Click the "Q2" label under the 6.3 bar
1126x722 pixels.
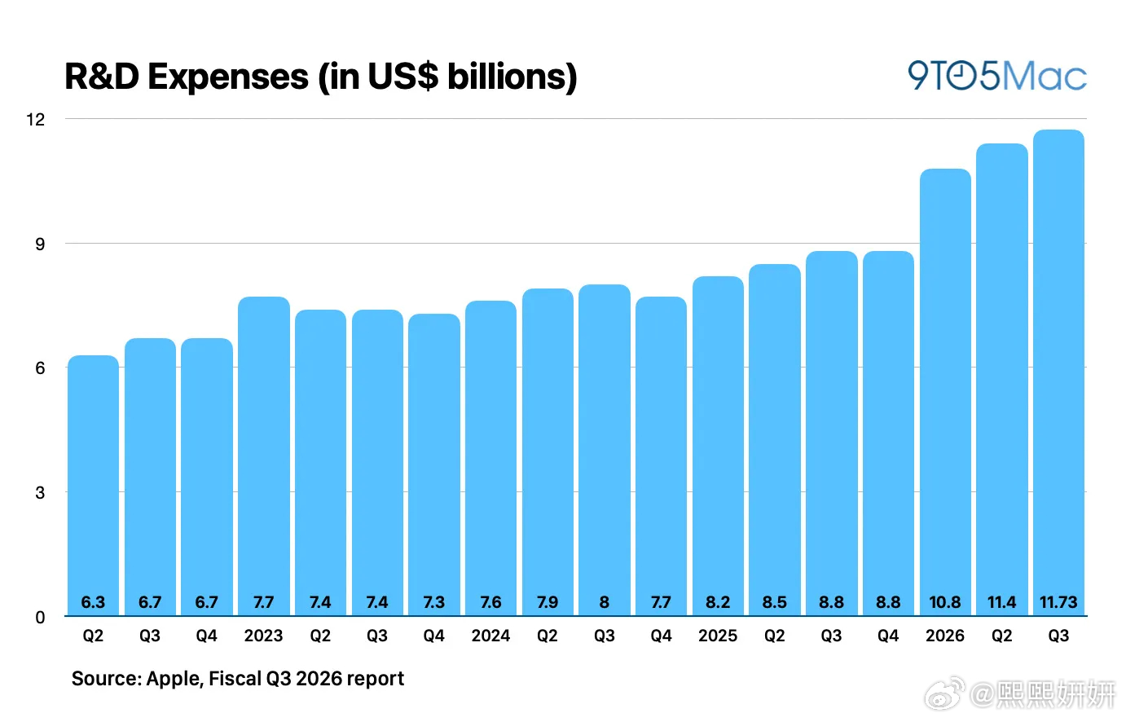[x=93, y=636]
